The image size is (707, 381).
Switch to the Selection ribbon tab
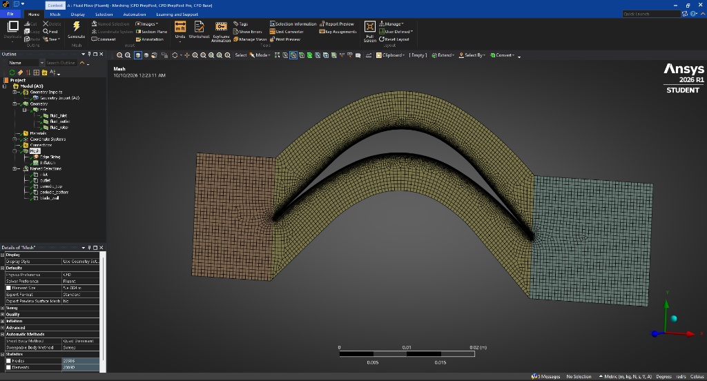[x=104, y=14]
